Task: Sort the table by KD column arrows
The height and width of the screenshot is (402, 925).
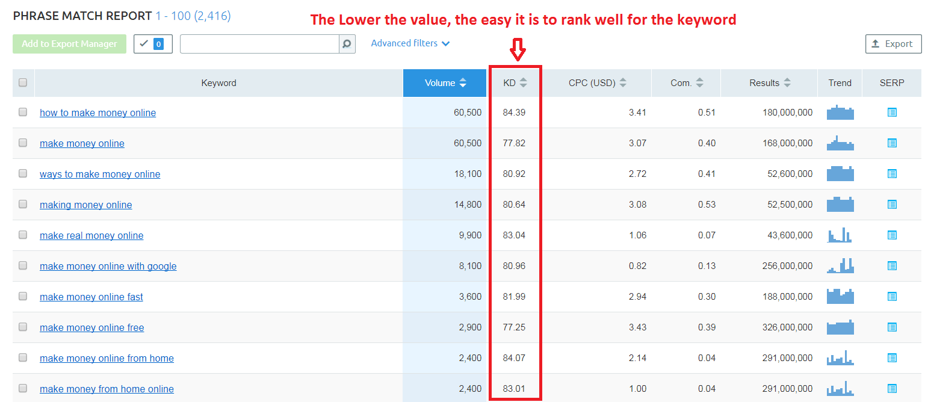Action: [524, 83]
